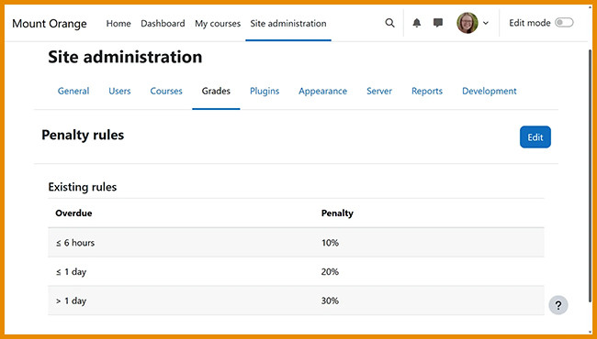Open the search magnifier icon

point(389,23)
